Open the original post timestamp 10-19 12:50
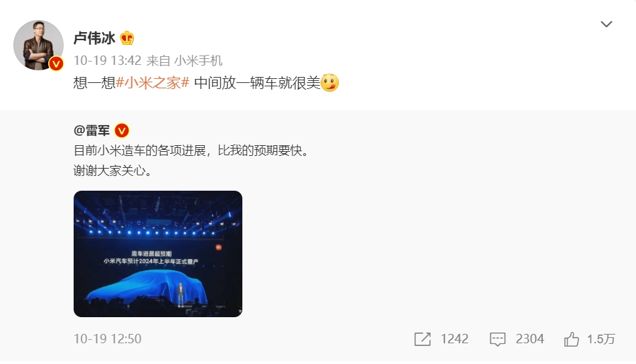636x364 pixels. pyautogui.click(x=108, y=339)
